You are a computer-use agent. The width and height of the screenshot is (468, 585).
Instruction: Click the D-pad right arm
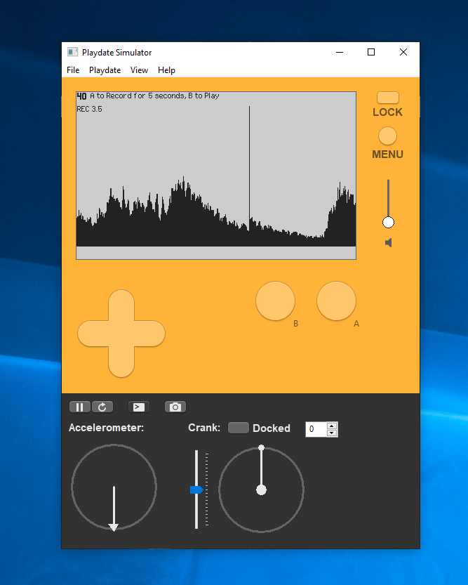pos(149,333)
